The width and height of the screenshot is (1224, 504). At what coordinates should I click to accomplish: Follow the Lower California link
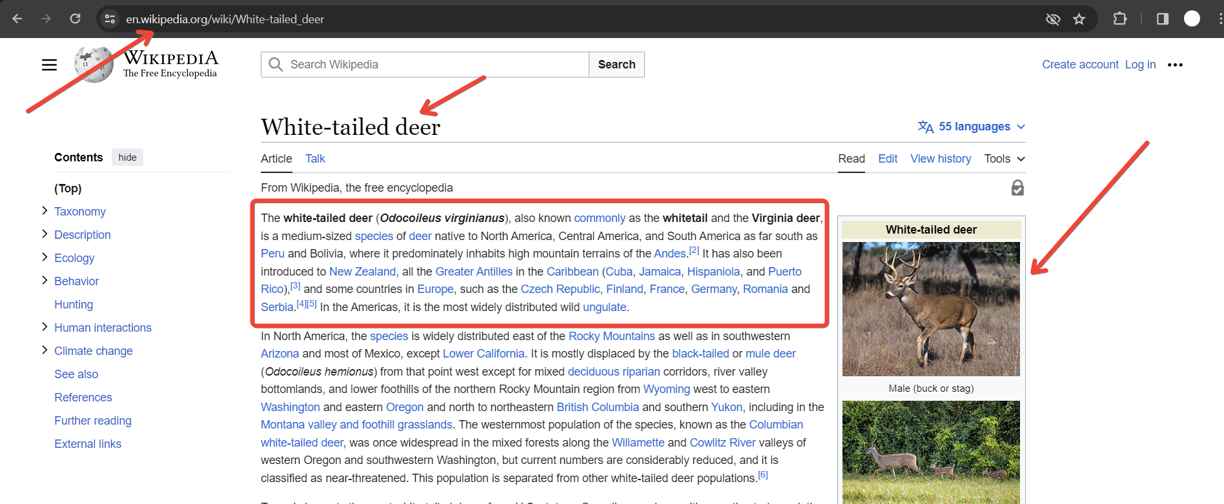484,354
